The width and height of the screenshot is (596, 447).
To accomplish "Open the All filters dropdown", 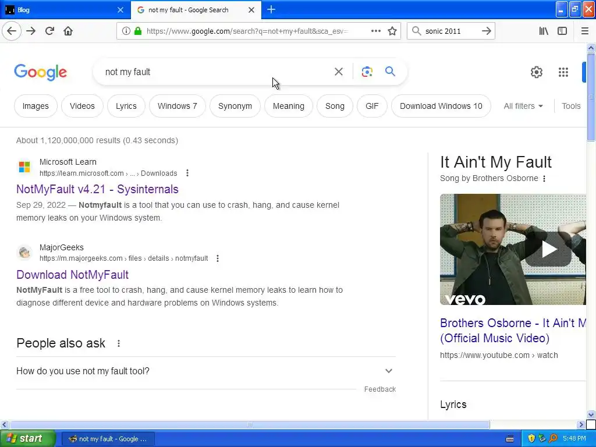I will [x=523, y=106].
